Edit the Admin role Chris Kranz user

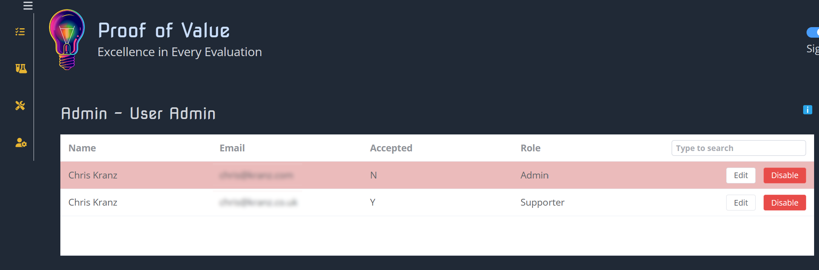pyautogui.click(x=741, y=175)
